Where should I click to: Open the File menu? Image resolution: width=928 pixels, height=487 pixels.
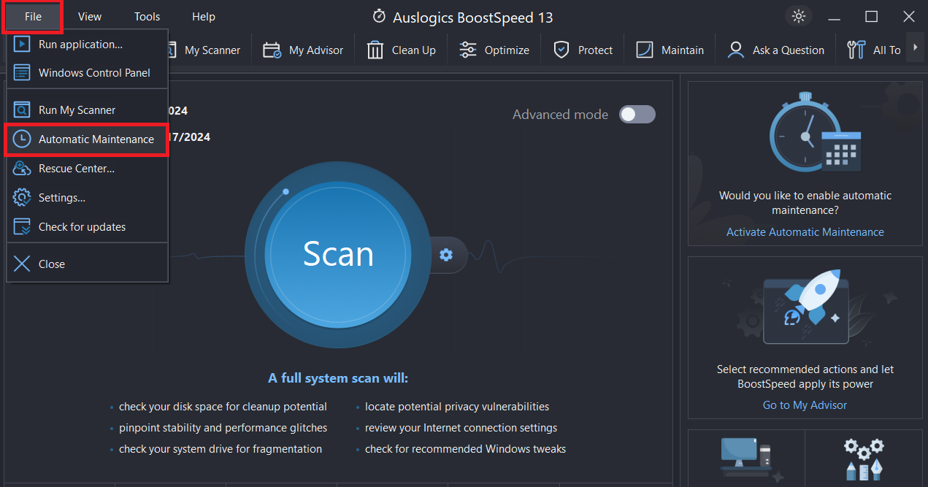coord(33,16)
